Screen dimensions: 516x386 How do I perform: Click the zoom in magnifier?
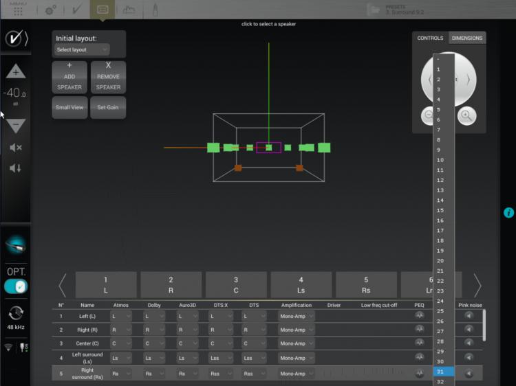[x=466, y=115]
